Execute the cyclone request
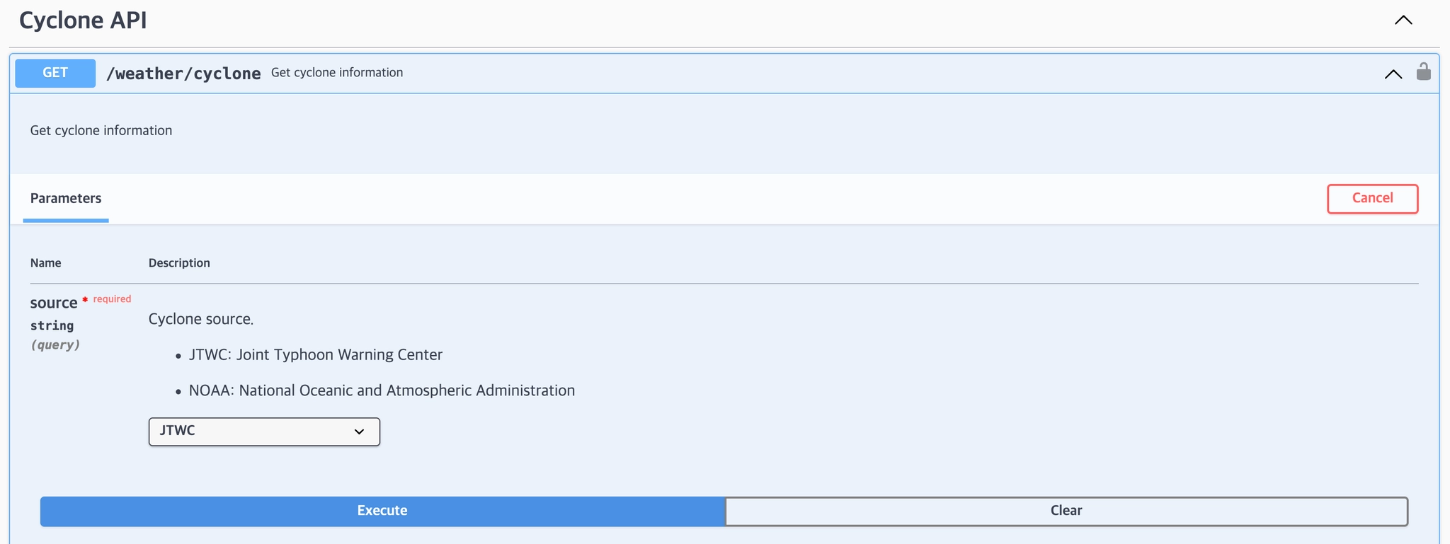This screenshot has height=544, width=1450. coord(382,511)
